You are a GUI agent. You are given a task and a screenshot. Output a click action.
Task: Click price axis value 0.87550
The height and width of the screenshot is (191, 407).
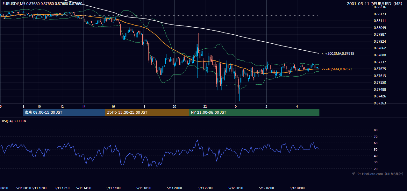pyautogui.click(x=379, y=82)
